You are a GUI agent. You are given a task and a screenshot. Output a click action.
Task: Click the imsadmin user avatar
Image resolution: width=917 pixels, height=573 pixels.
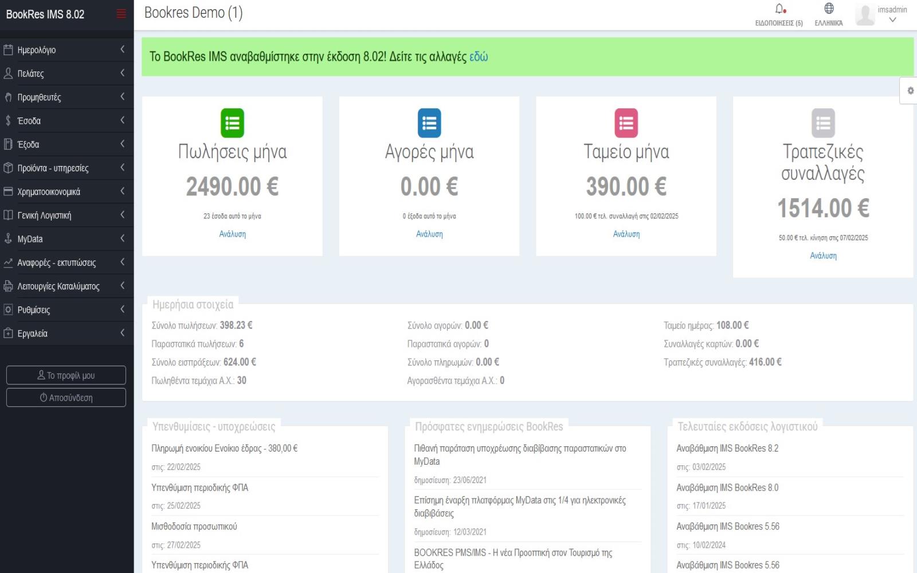point(865,15)
